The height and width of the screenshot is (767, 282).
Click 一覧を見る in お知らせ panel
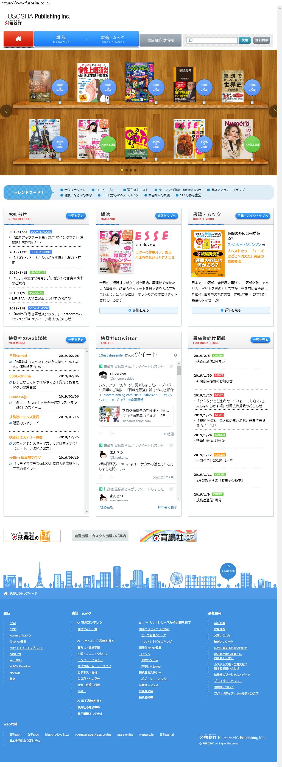pos(76,216)
